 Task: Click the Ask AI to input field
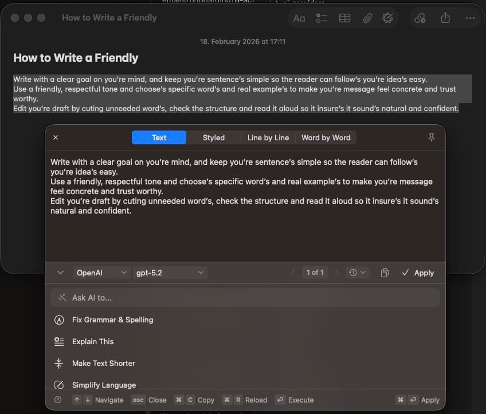tap(245, 297)
